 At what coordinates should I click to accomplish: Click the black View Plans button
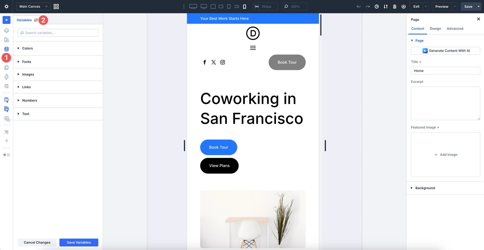coord(219,166)
